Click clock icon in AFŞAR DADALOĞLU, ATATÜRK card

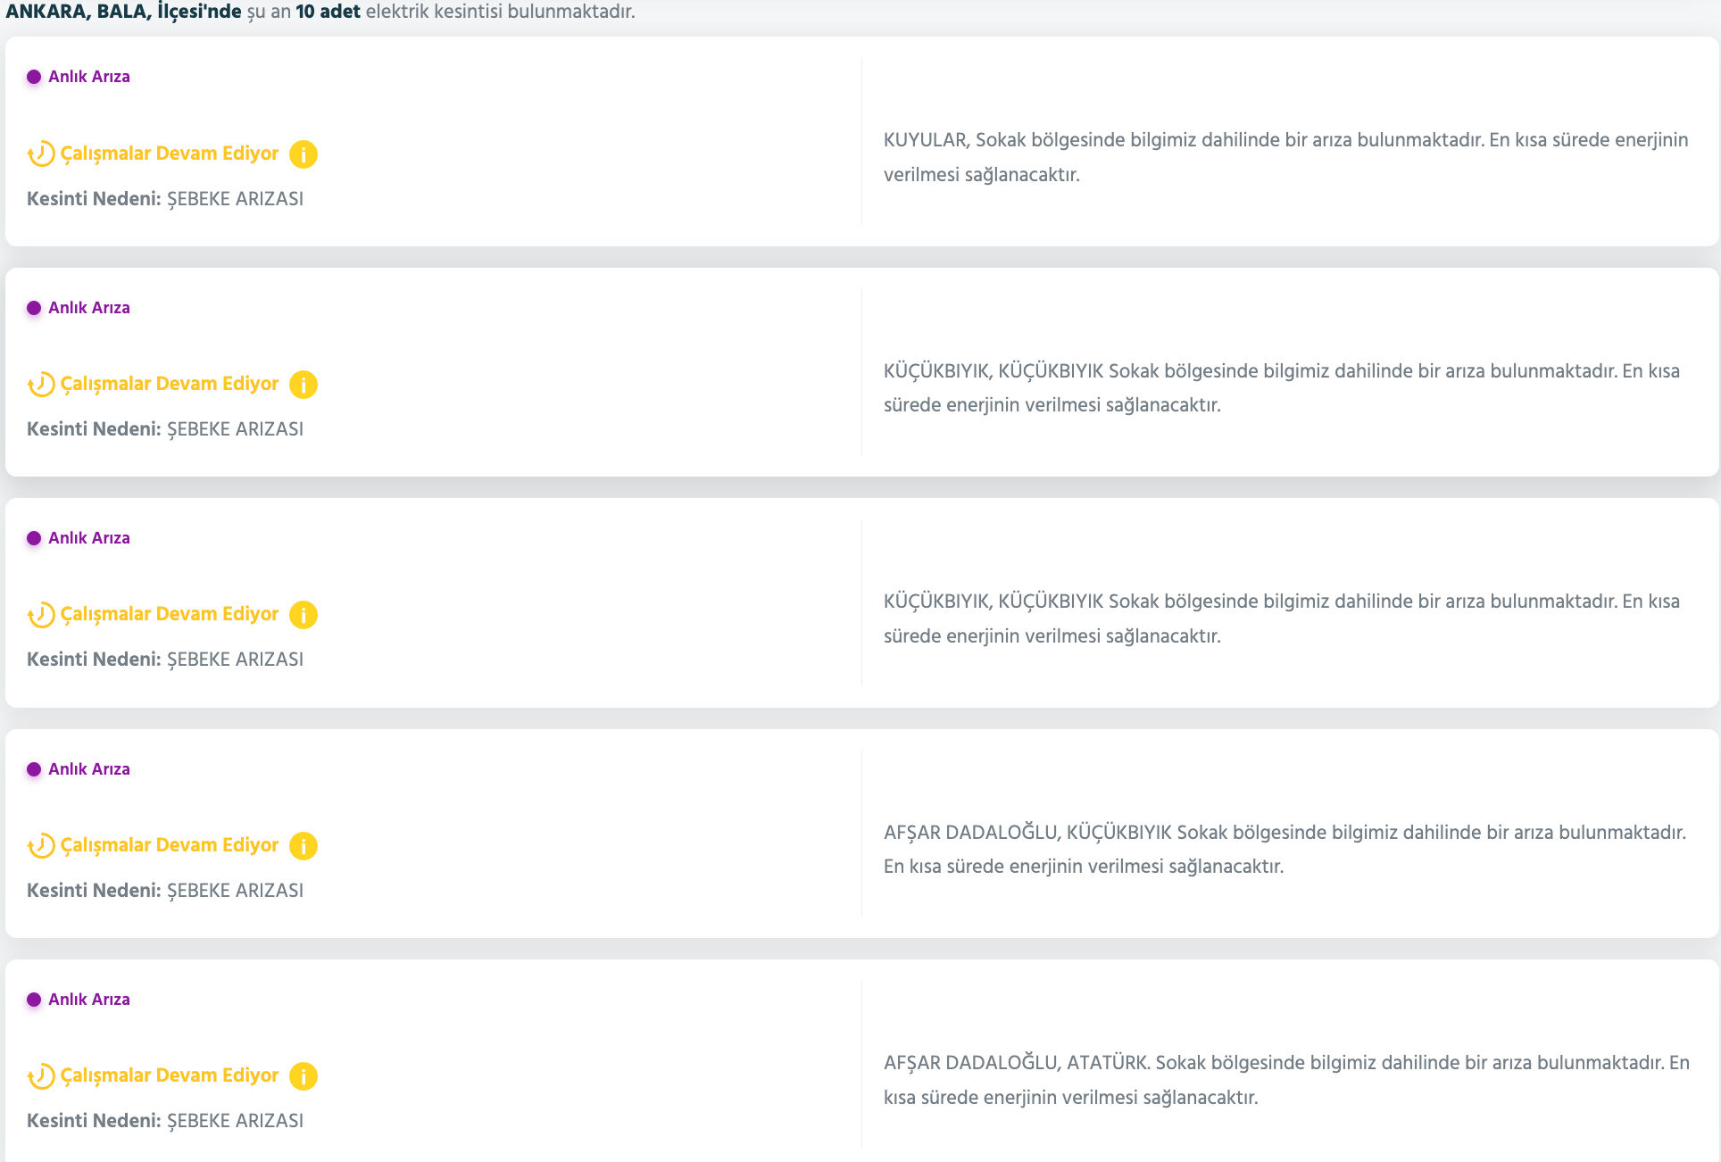41,1076
